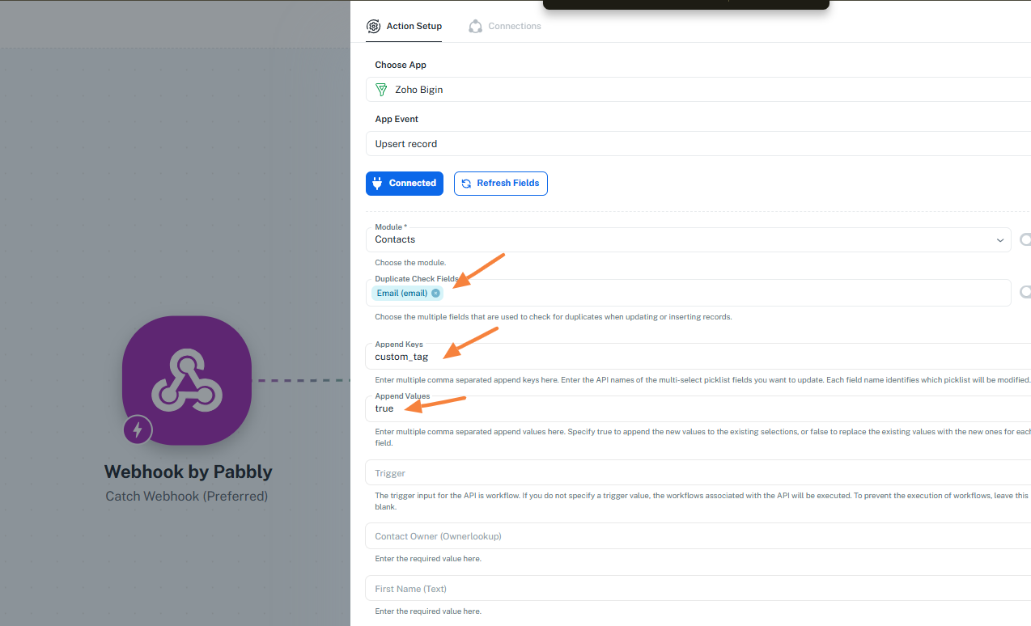This screenshot has height=626, width=1031.
Task: Open the App Event field showing Upsert record
Action: 696,144
